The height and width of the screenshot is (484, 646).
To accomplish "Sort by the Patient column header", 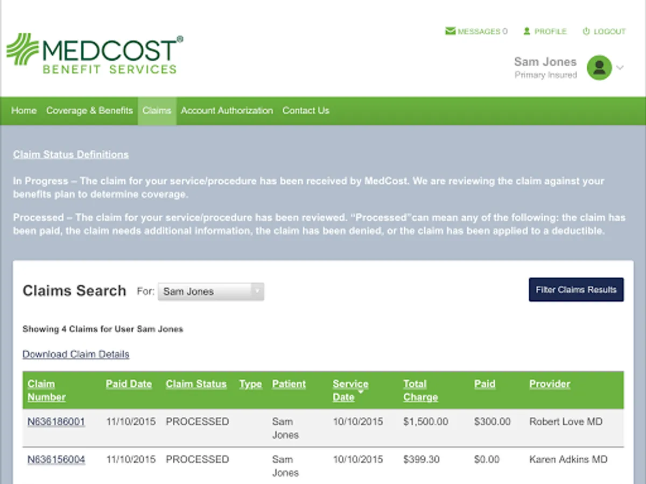I will [x=289, y=384].
